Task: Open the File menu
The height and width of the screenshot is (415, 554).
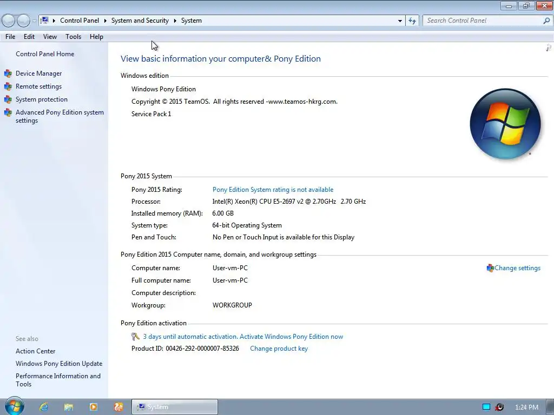Action: (10, 37)
